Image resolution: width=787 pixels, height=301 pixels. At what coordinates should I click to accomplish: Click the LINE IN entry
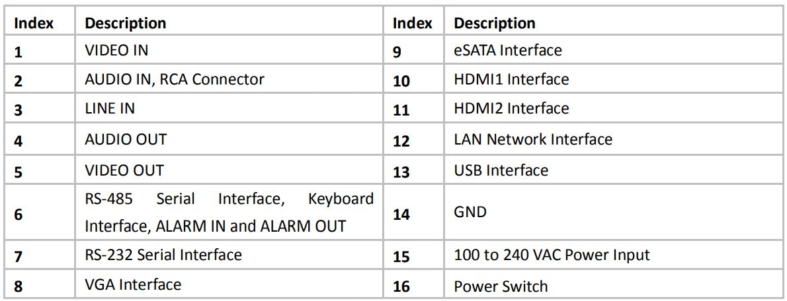pyautogui.click(x=109, y=109)
